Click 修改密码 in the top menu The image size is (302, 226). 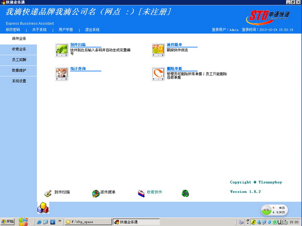pyautogui.click(x=13, y=30)
